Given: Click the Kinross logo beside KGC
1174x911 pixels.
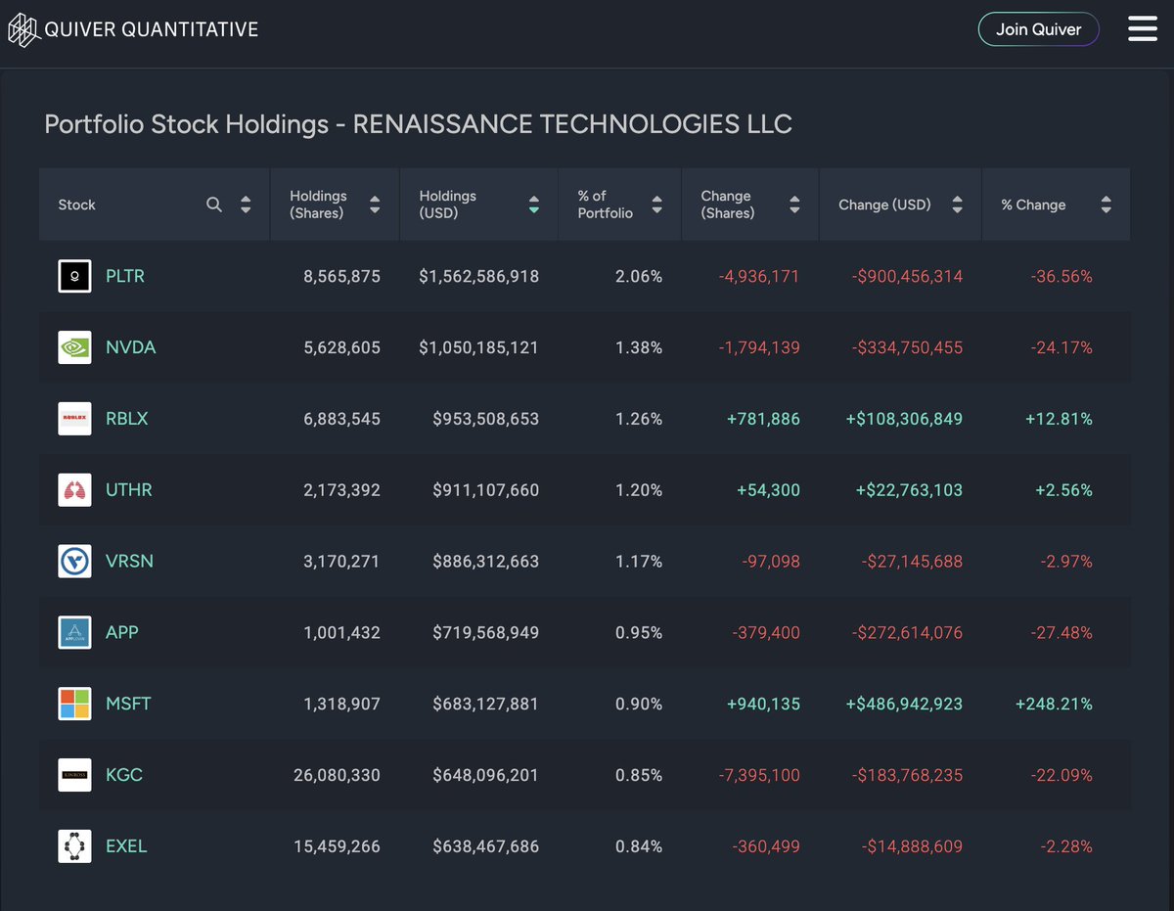Looking at the screenshot, I should tap(74, 775).
